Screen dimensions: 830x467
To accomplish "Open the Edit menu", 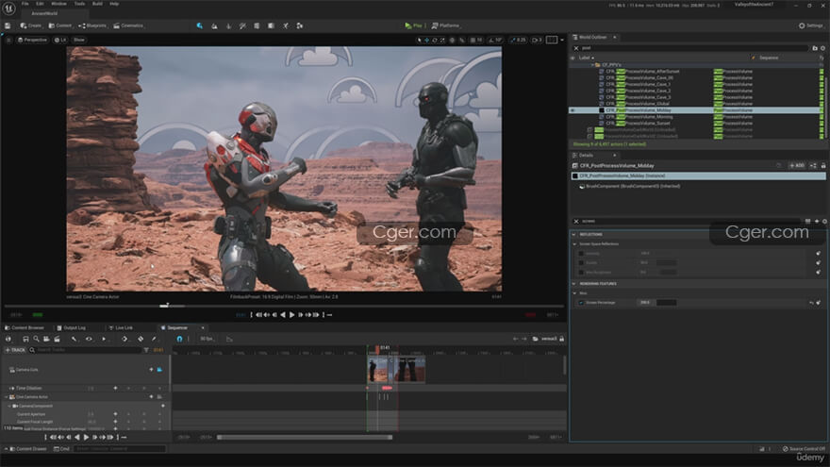I will point(40,4).
